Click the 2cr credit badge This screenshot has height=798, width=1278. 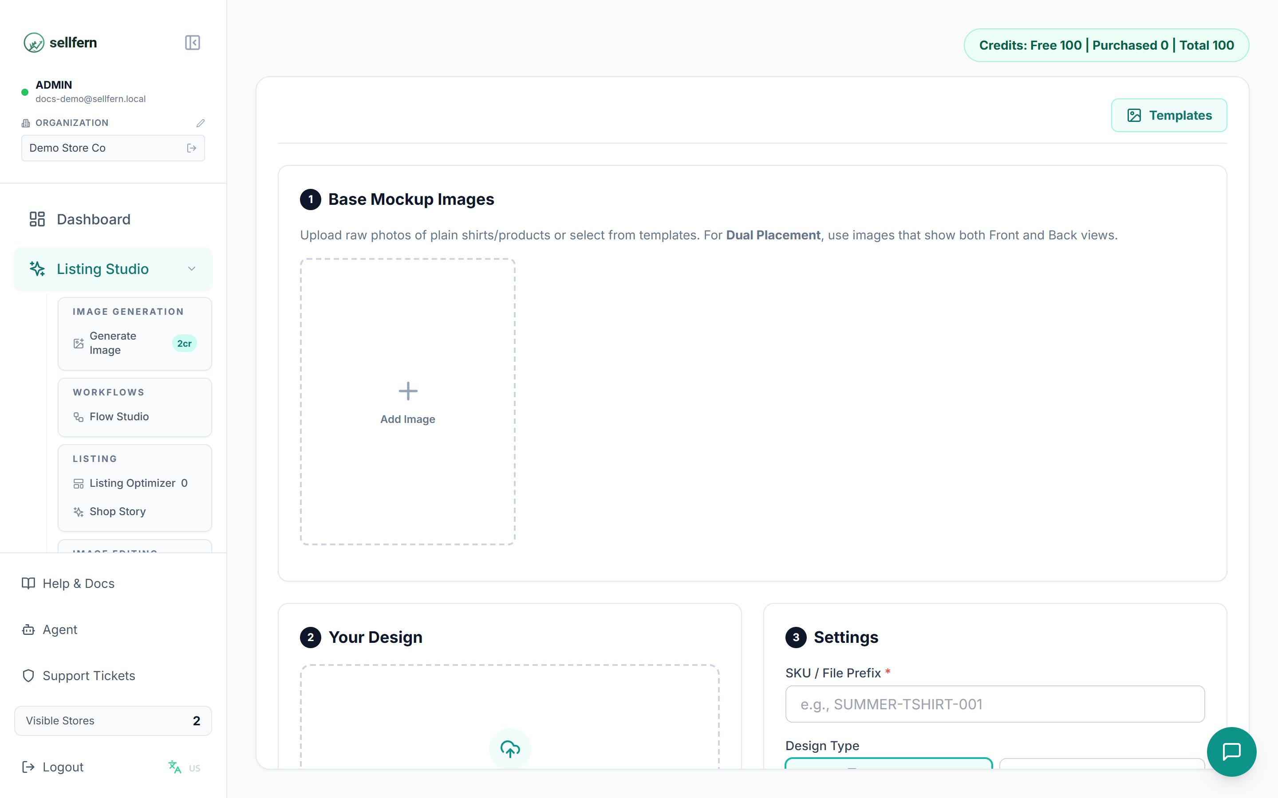(x=184, y=344)
